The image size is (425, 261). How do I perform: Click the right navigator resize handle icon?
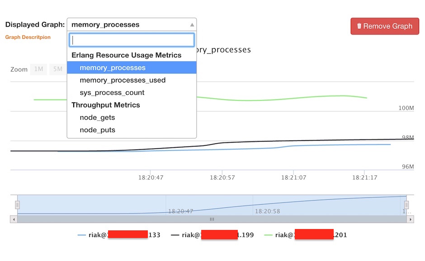click(x=406, y=204)
